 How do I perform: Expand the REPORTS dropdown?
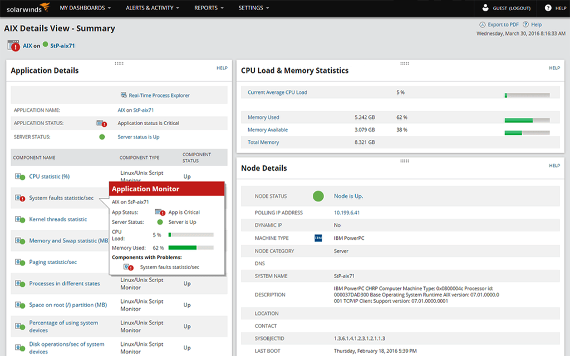click(207, 8)
